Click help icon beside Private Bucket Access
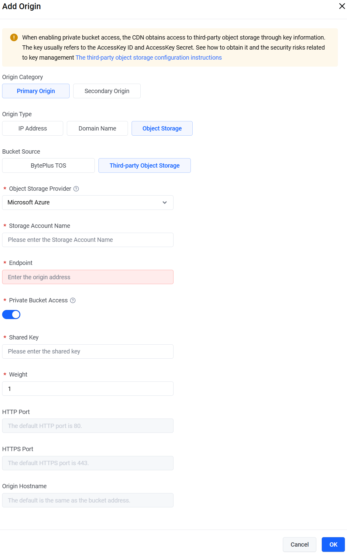347x553 pixels. (73, 301)
